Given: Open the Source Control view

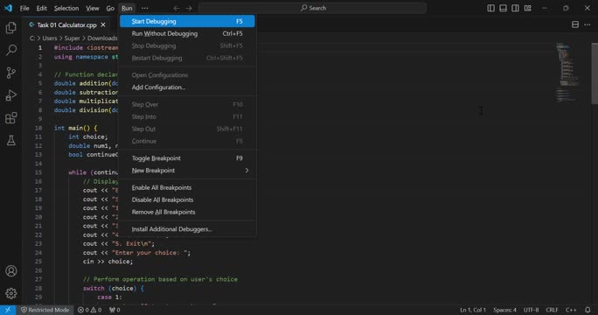Looking at the screenshot, I should (11, 73).
